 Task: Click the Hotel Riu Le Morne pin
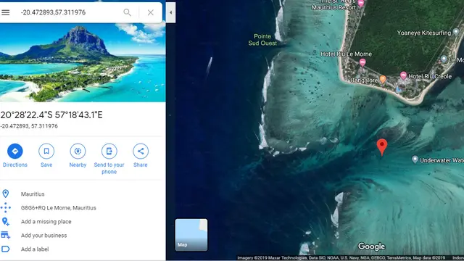(362, 62)
